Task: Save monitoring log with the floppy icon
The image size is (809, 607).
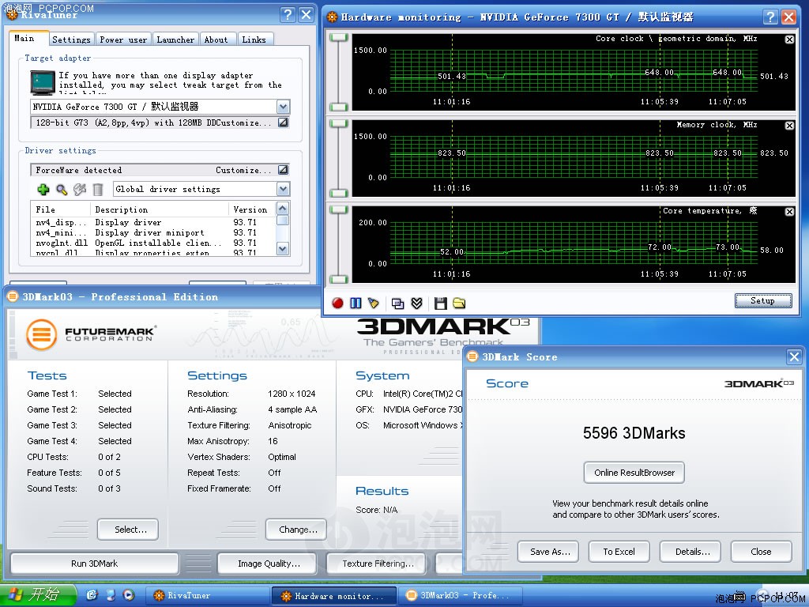Action: pos(440,303)
